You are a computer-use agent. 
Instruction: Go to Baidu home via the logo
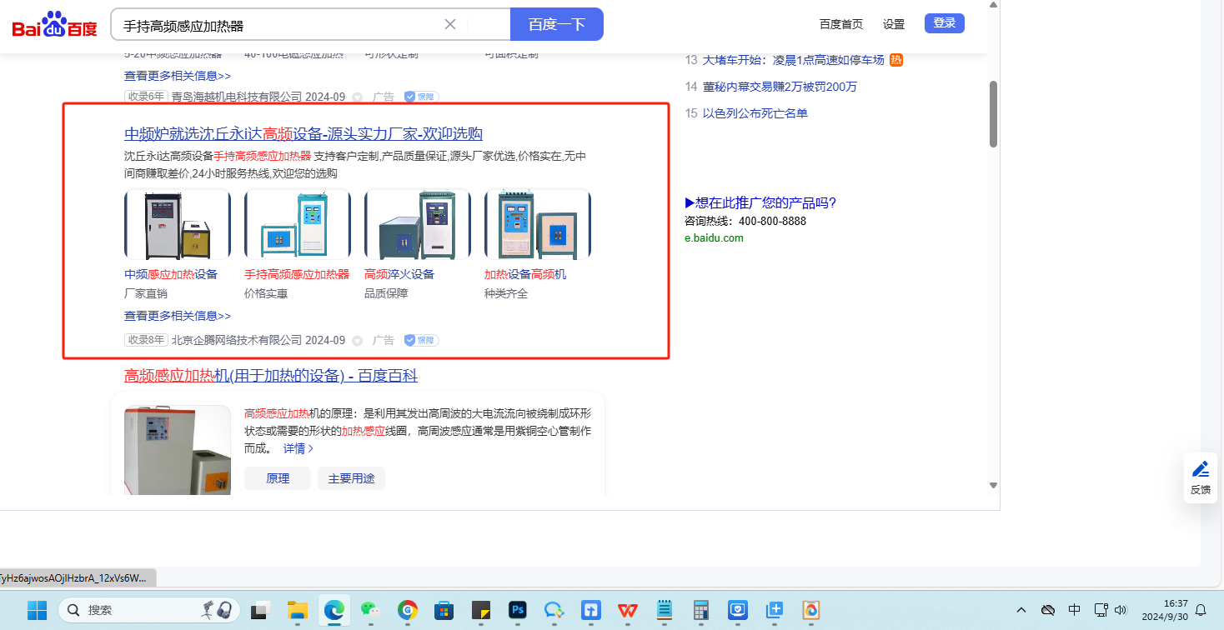pyautogui.click(x=55, y=26)
